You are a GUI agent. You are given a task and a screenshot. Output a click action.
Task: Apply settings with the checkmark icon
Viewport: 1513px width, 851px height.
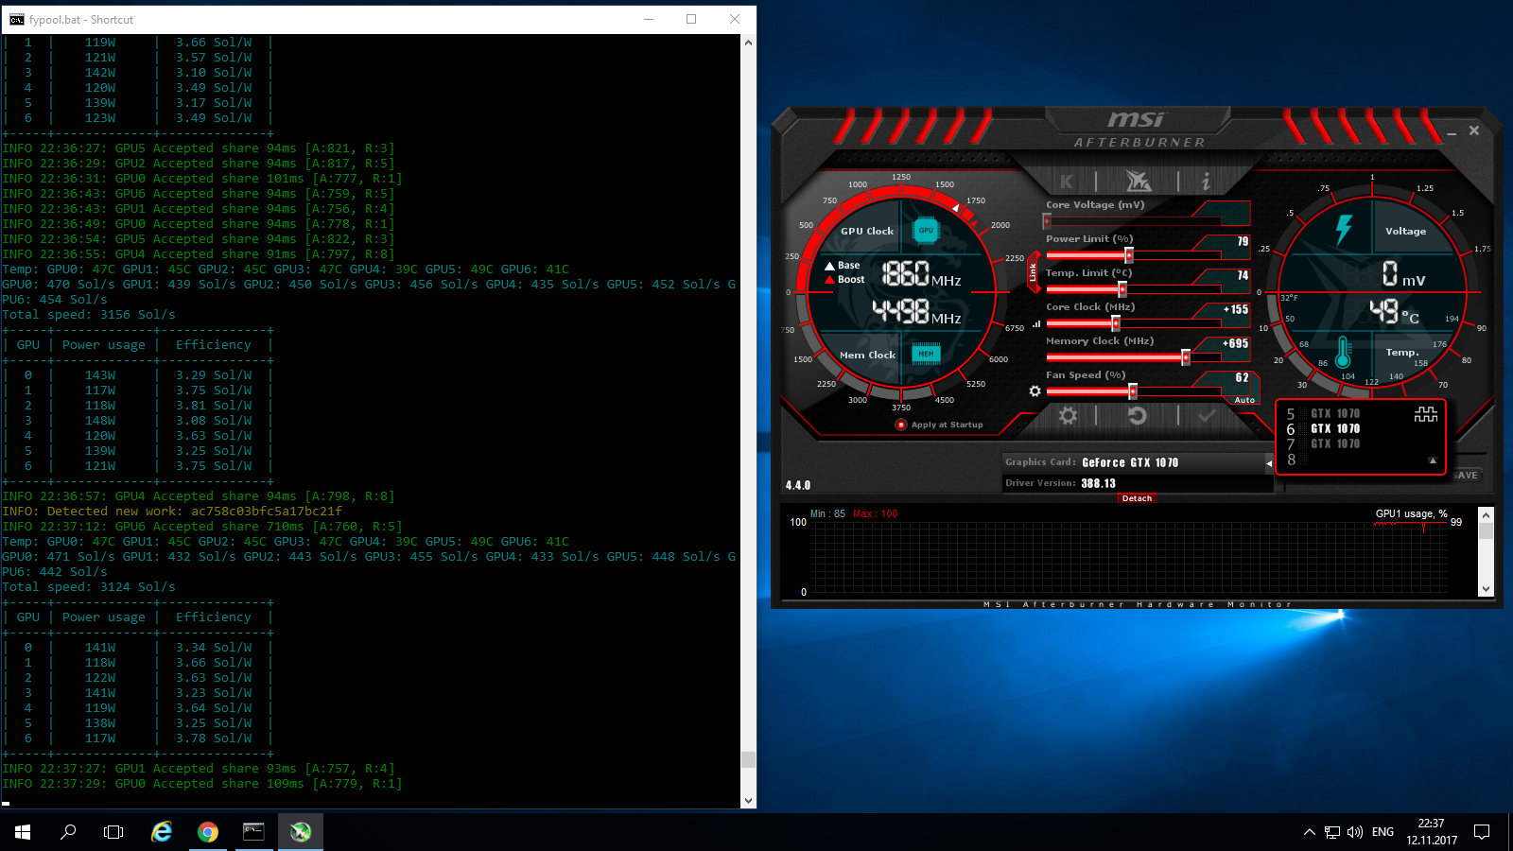coord(1207,416)
